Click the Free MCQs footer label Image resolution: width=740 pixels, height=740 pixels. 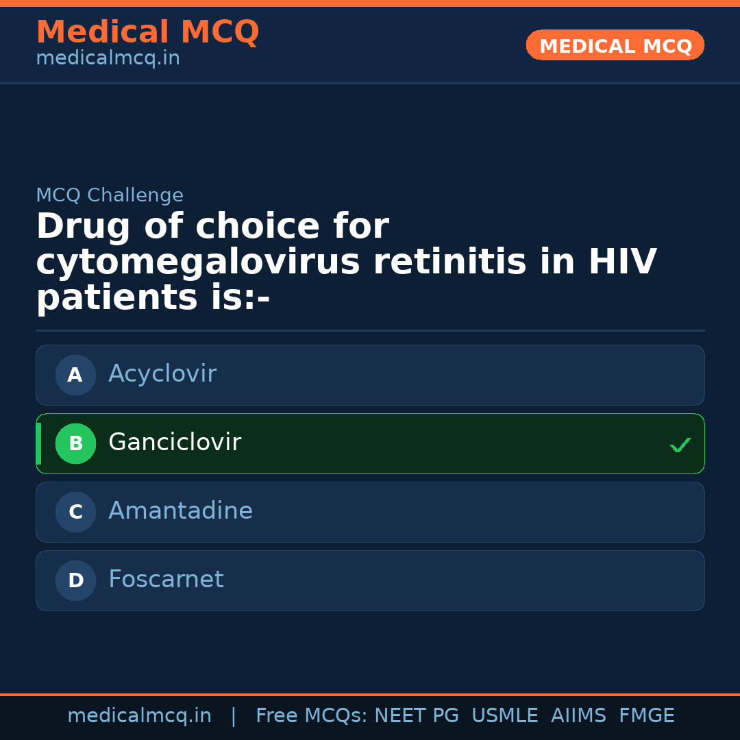(312, 716)
